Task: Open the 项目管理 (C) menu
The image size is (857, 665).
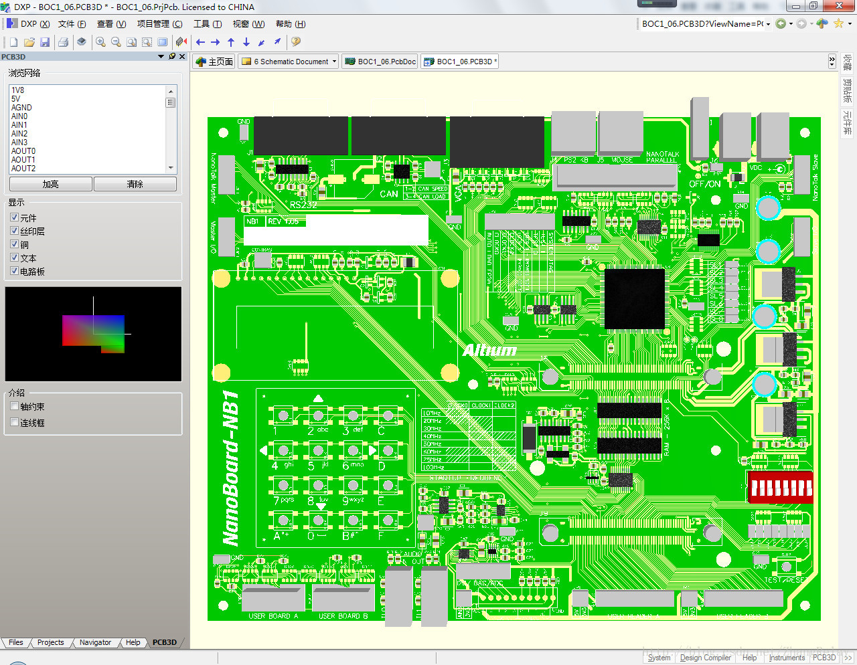Action: click(159, 24)
